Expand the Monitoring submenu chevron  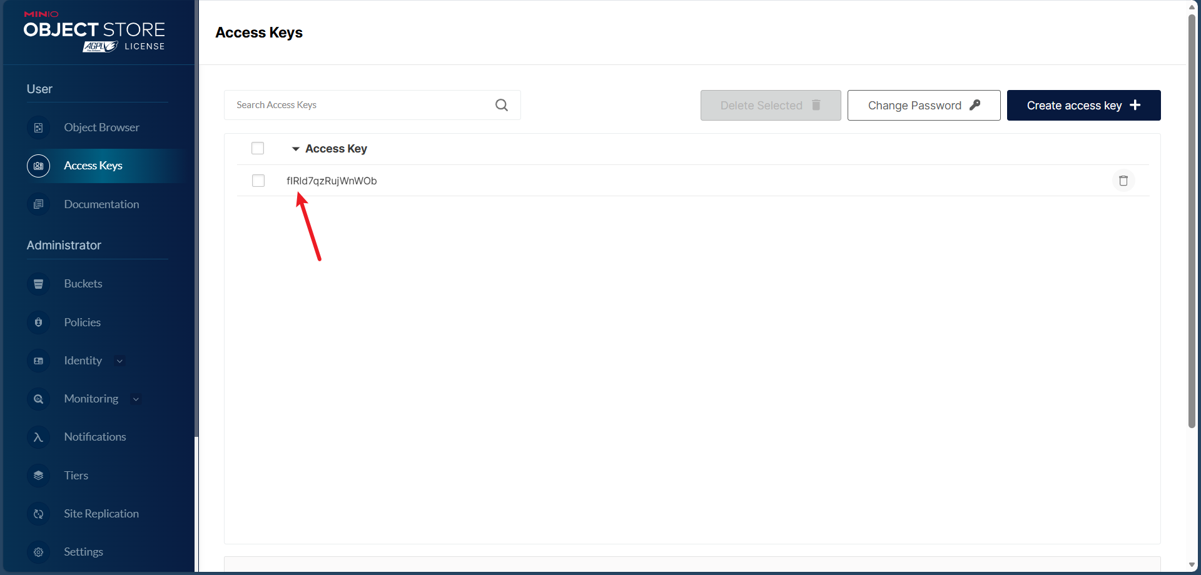[136, 399]
